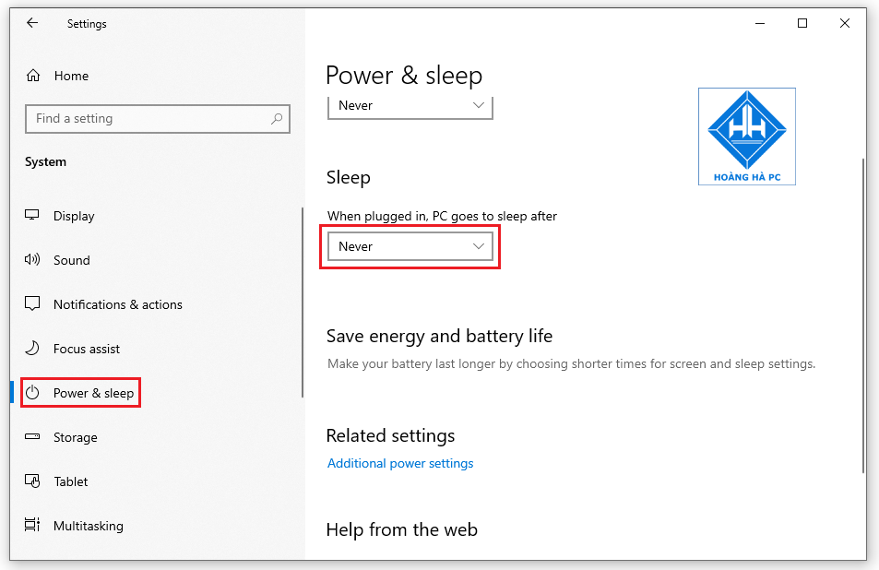Image resolution: width=879 pixels, height=570 pixels.
Task: Click the Power & sleep icon
Action: (30, 392)
